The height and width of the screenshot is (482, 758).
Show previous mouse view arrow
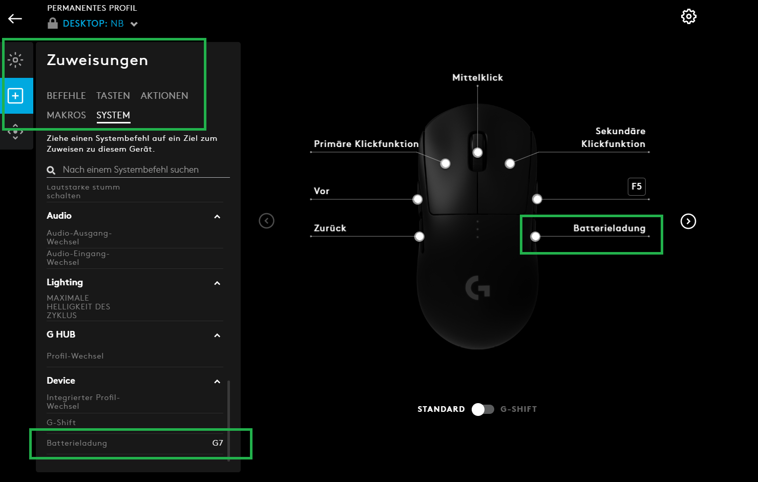266,221
